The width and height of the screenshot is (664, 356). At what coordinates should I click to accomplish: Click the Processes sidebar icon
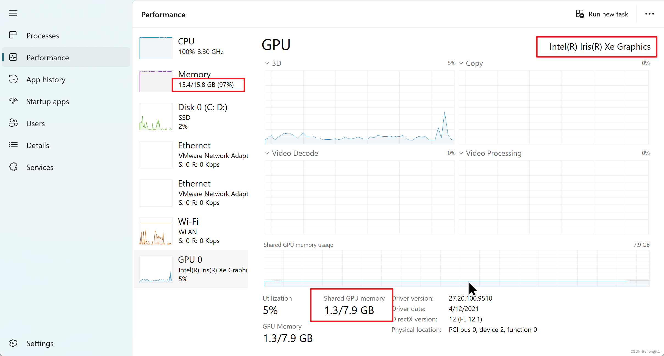pos(13,36)
